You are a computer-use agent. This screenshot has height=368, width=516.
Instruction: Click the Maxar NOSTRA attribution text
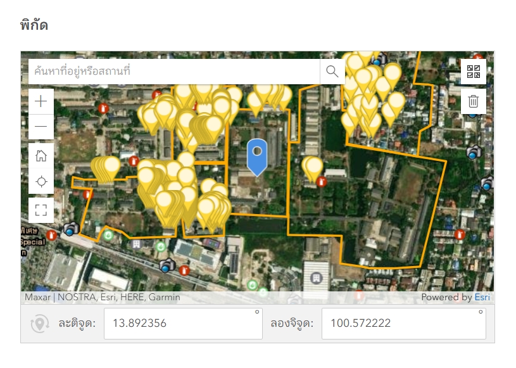tap(103, 297)
